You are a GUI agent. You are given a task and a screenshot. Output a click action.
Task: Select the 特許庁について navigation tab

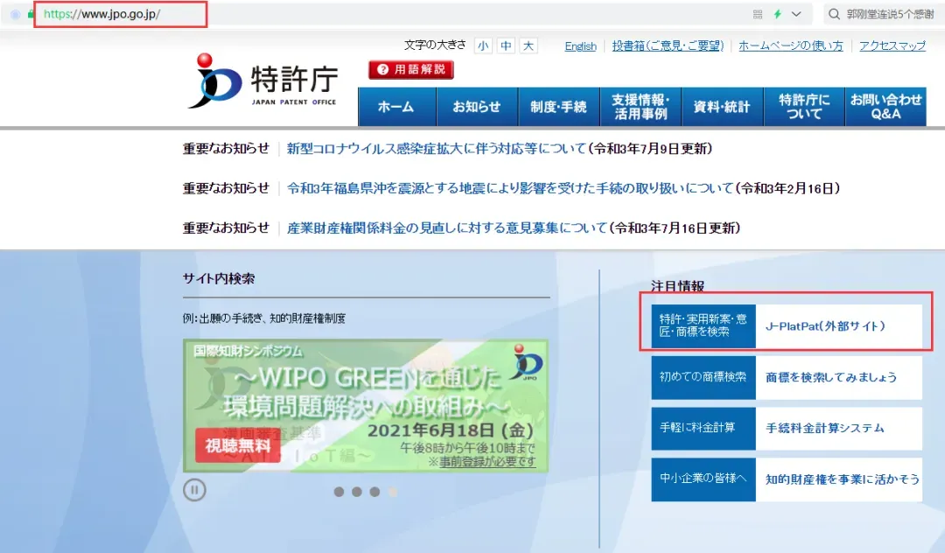804,107
